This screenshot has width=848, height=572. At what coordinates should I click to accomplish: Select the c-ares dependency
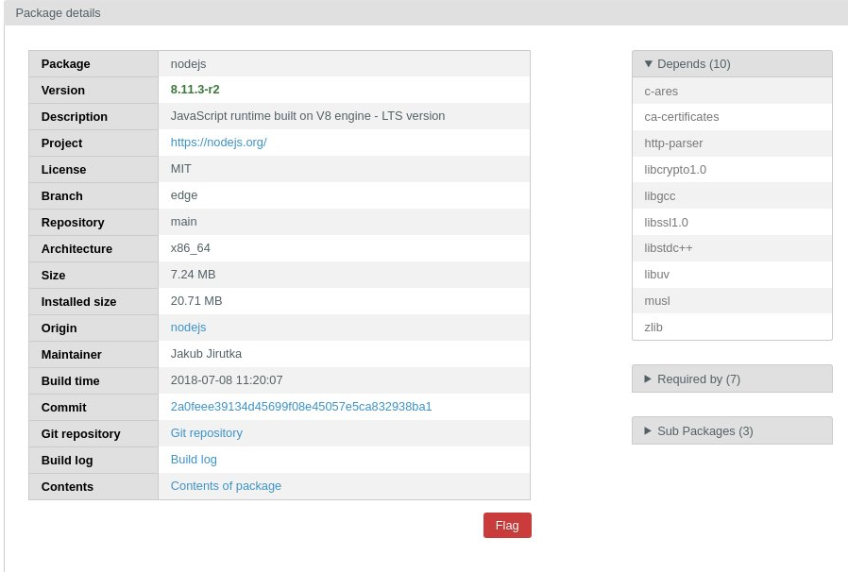click(x=661, y=92)
